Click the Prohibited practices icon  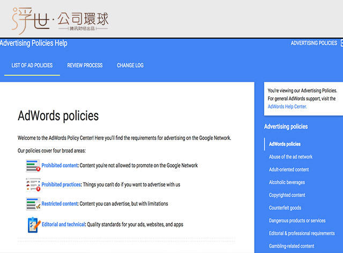click(33, 185)
